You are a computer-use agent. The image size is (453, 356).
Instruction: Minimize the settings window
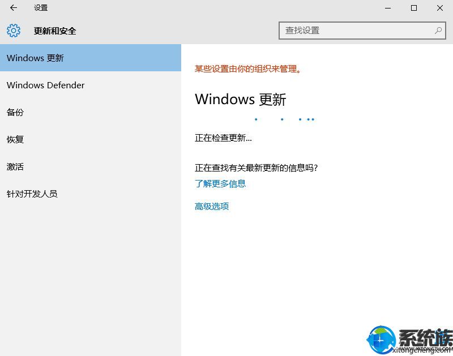388,8
